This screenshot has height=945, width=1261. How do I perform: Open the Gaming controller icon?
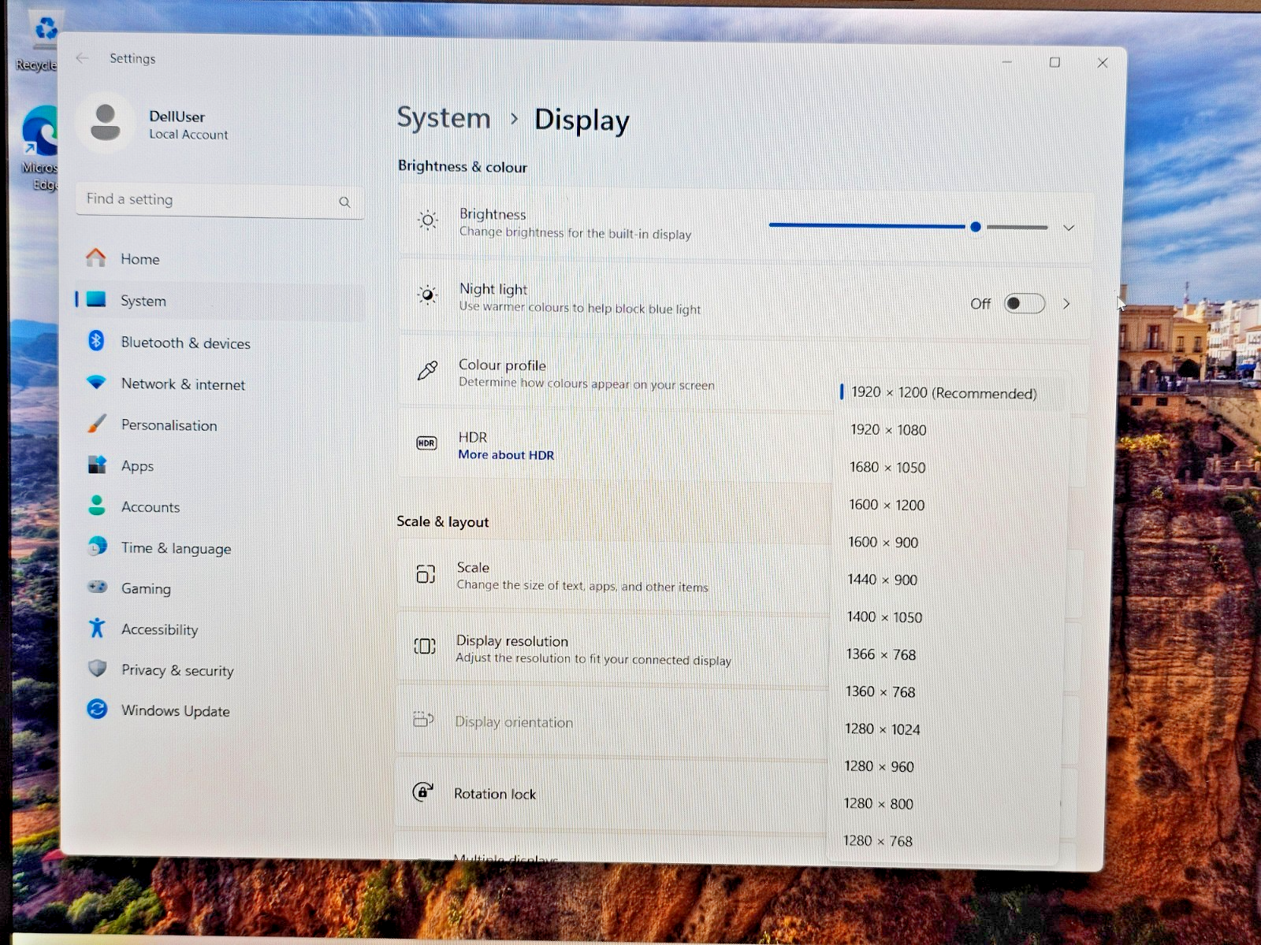(97, 587)
